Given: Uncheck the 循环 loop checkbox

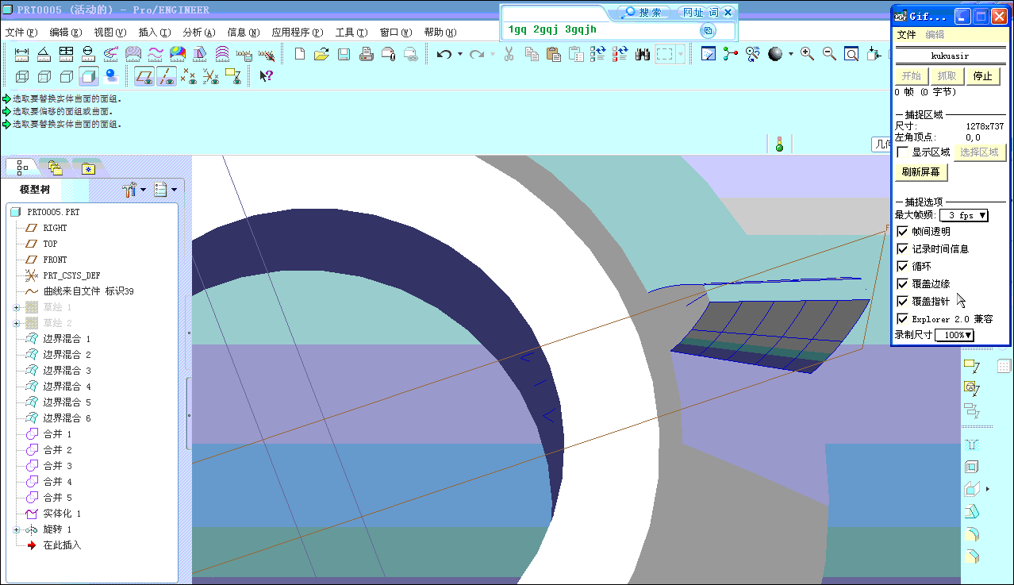Looking at the screenshot, I should coord(902,266).
